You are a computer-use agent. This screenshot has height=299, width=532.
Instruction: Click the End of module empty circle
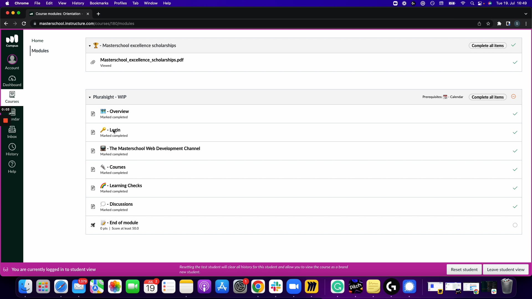(515, 225)
